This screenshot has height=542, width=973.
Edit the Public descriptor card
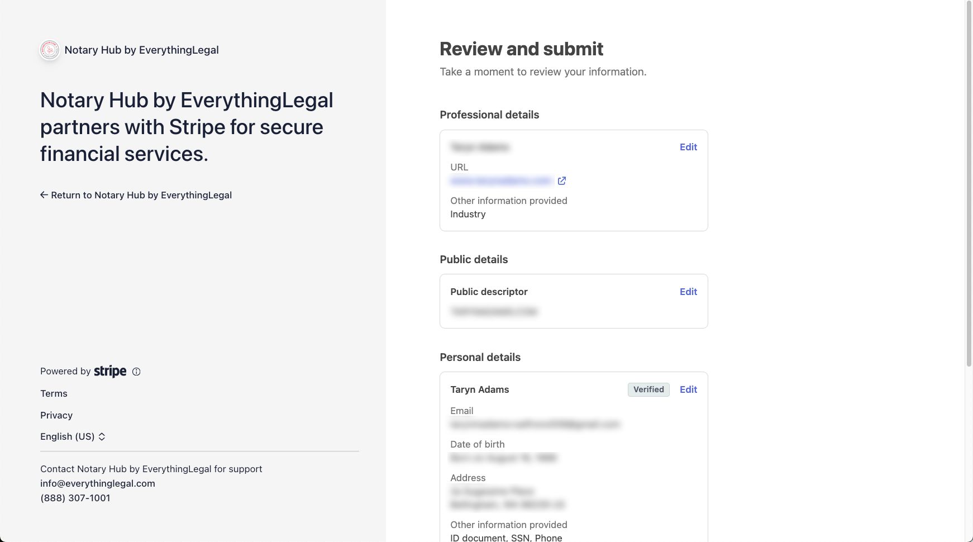(x=688, y=292)
